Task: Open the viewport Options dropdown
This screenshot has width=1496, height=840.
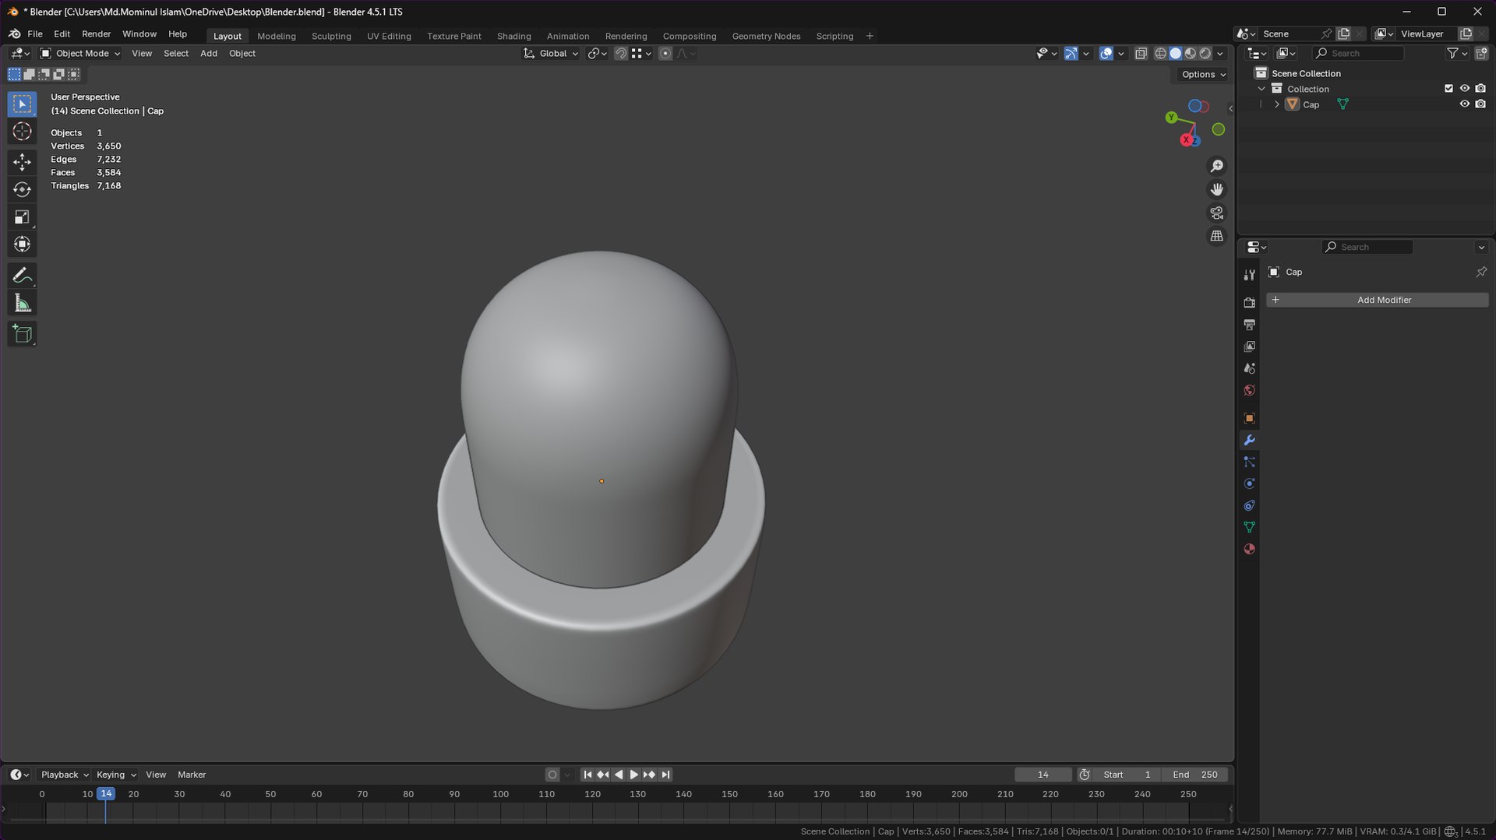Action: pyautogui.click(x=1203, y=75)
